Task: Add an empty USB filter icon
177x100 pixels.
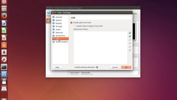Action: pos(130,33)
